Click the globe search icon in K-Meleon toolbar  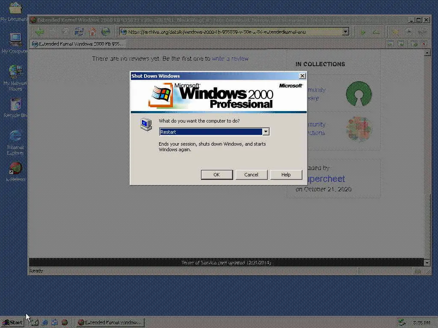pyautogui.click(x=106, y=32)
